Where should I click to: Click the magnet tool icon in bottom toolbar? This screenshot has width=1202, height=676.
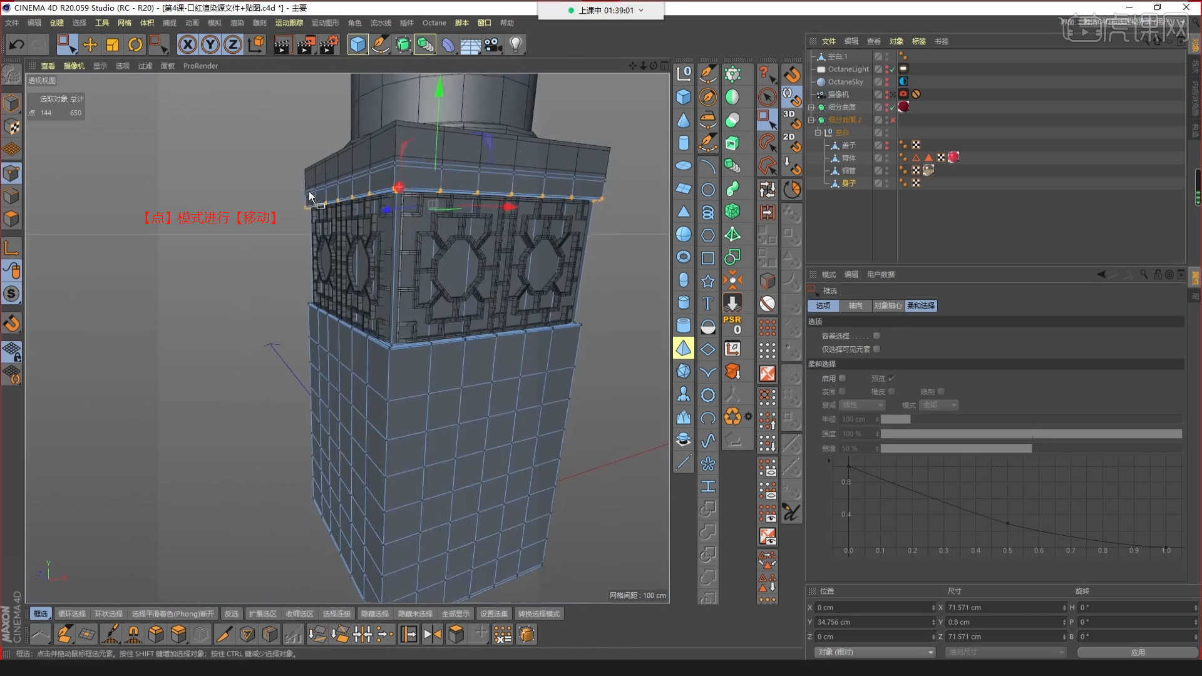click(x=133, y=635)
